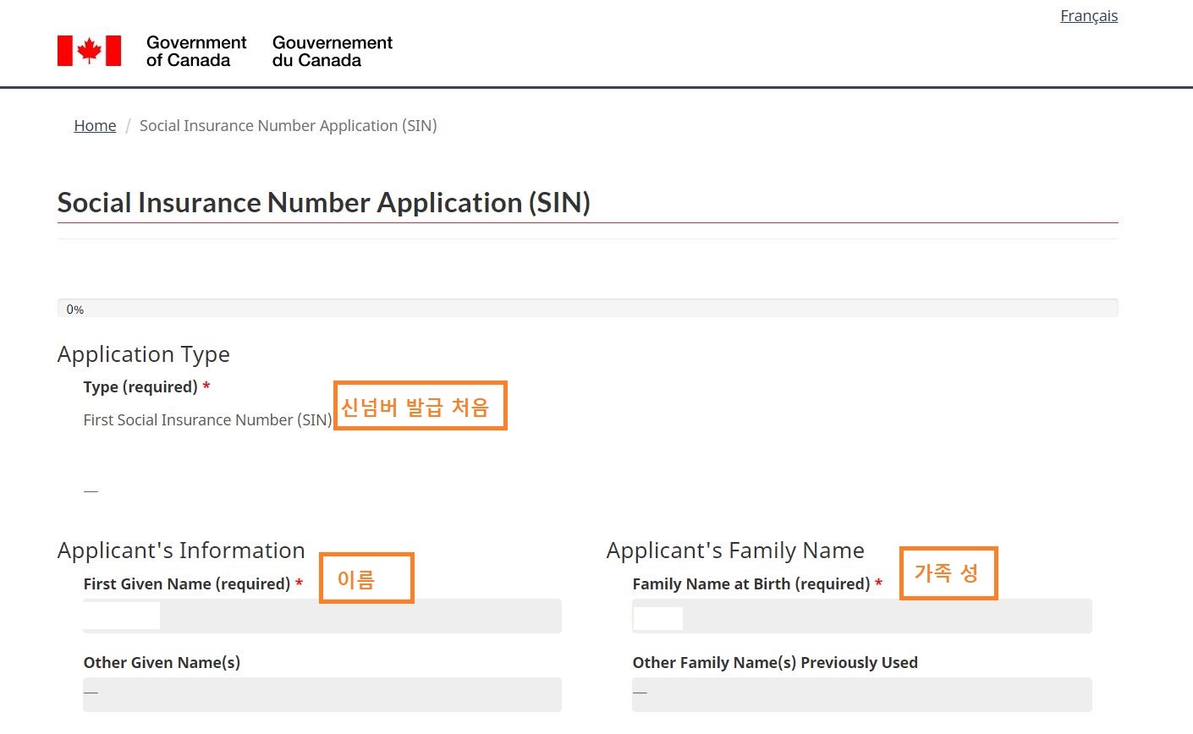
Task: Click 'First Given Name (required)' label
Action: click(x=193, y=584)
